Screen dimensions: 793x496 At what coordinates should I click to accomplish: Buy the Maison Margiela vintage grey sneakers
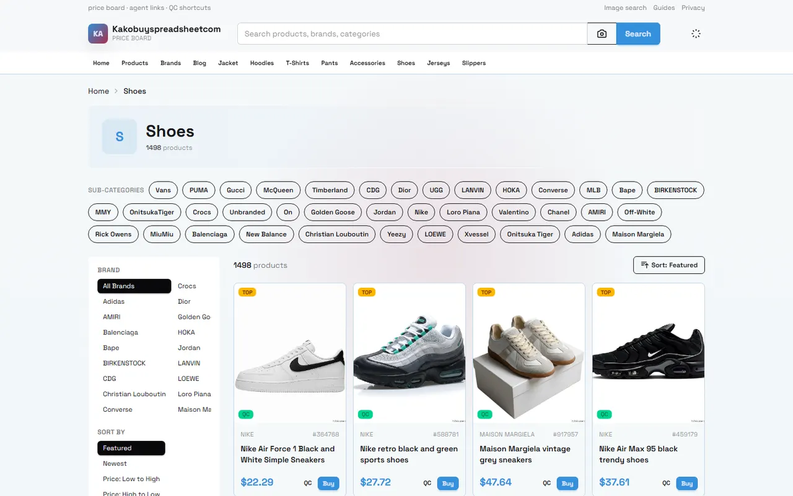(x=567, y=484)
